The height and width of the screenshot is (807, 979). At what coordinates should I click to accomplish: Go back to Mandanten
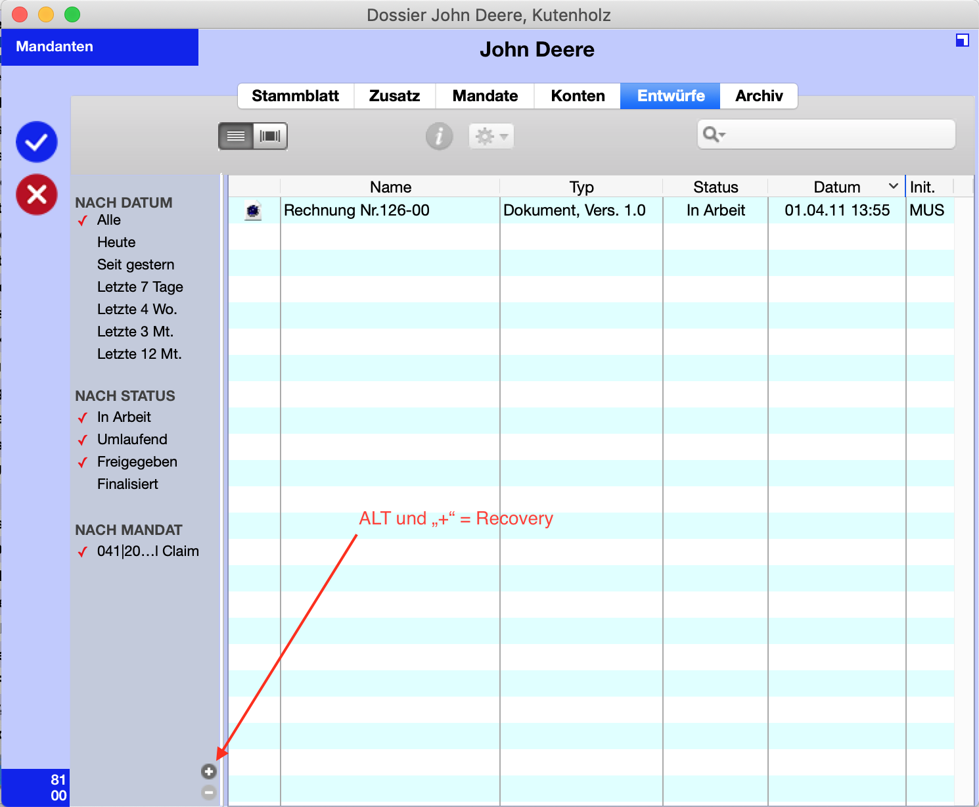(x=100, y=47)
